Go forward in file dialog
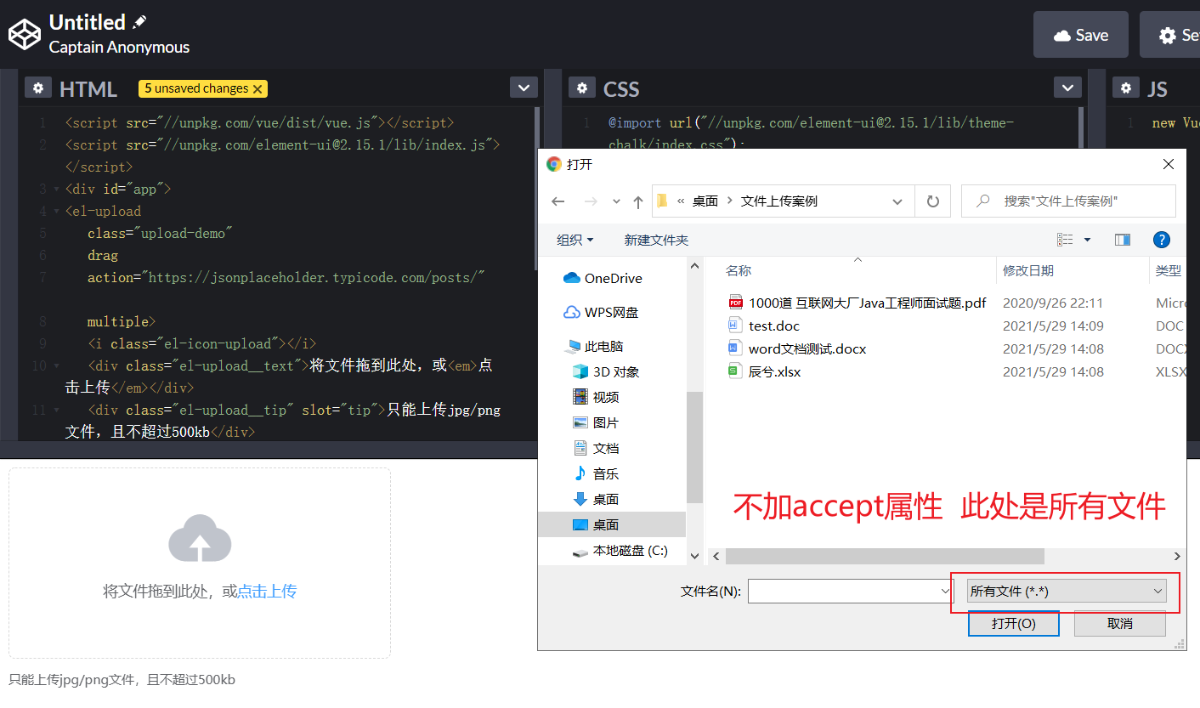The height and width of the screenshot is (708, 1200). [591, 201]
